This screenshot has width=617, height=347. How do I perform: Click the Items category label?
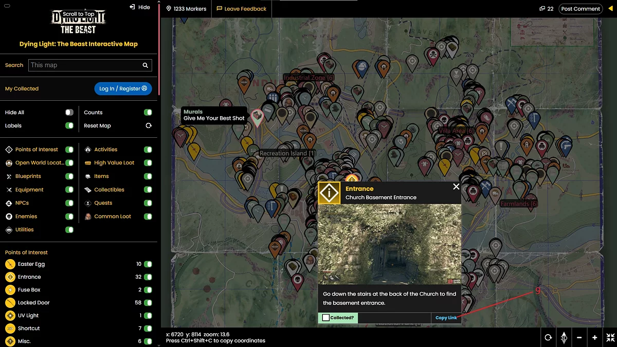(x=102, y=176)
